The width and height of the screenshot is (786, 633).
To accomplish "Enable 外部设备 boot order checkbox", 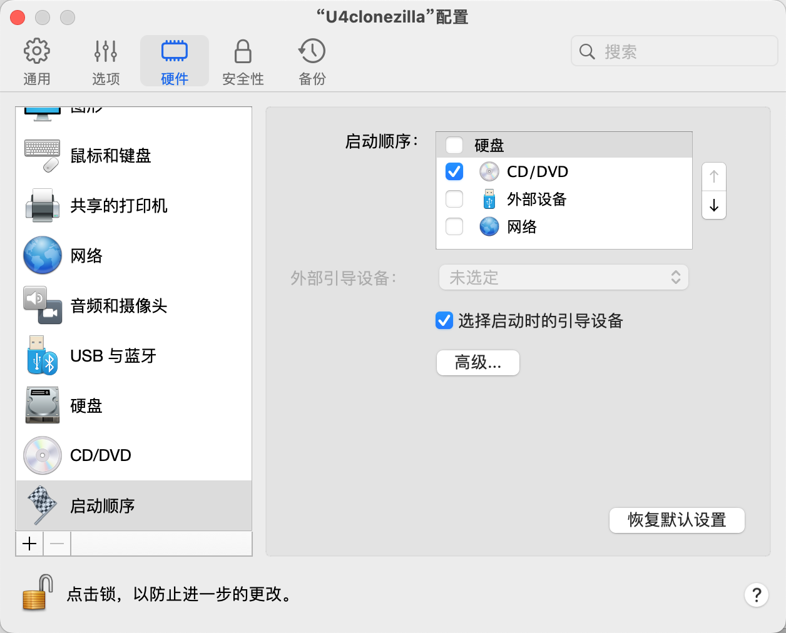I will point(454,199).
